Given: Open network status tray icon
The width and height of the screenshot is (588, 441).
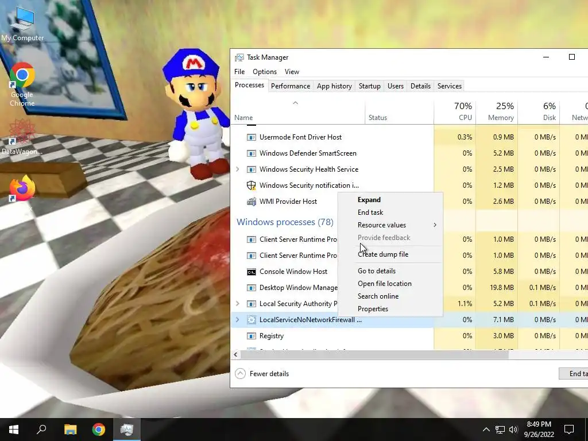Looking at the screenshot, I should point(500,430).
